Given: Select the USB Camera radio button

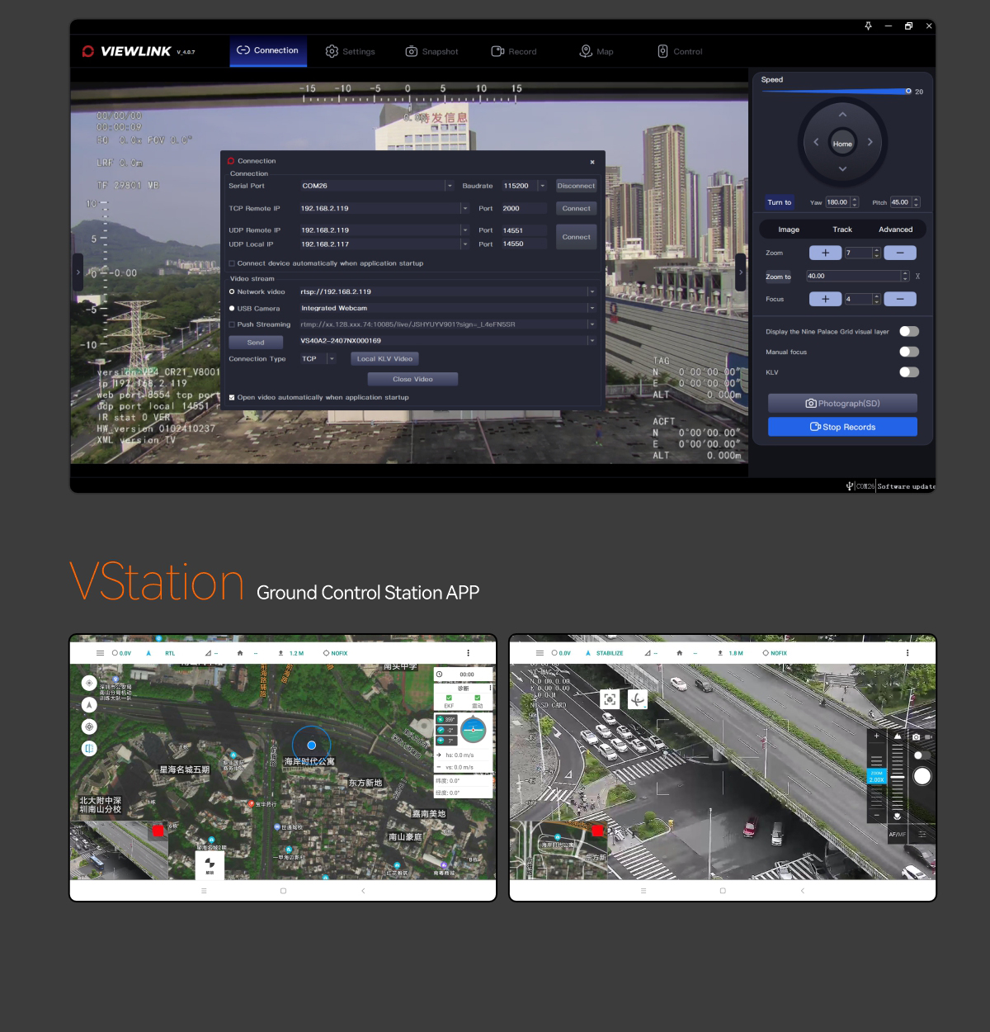Looking at the screenshot, I should [232, 308].
